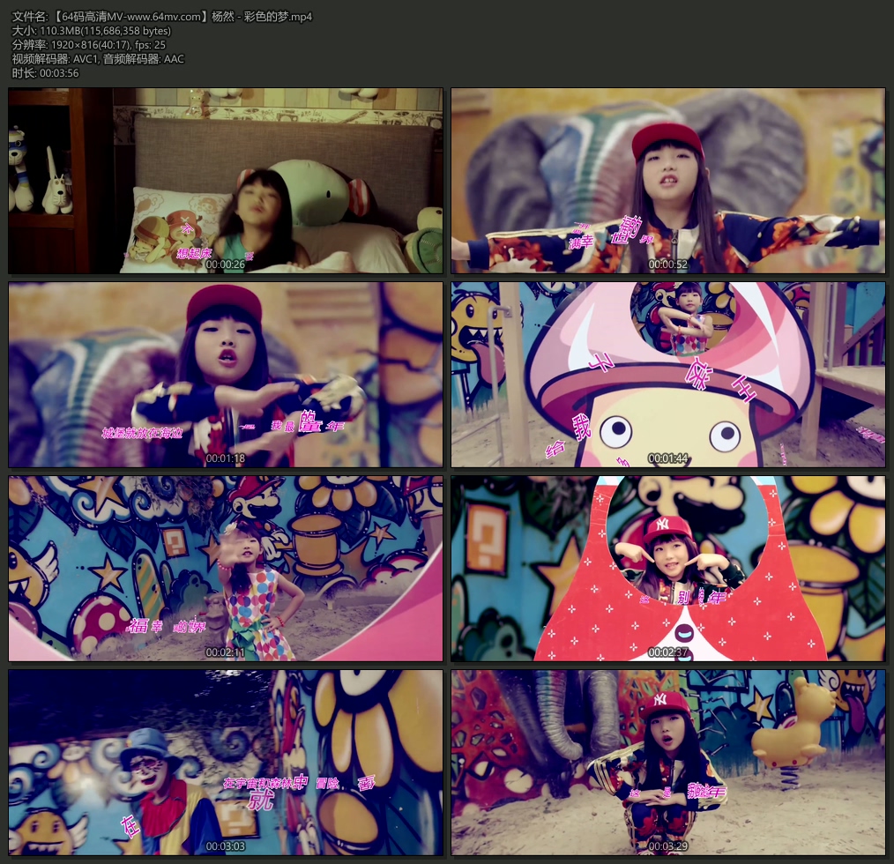
Task: Click the resolution line 1920×816(40:17), fps: 25
Action: pyautogui.click(x=89, y=44)
